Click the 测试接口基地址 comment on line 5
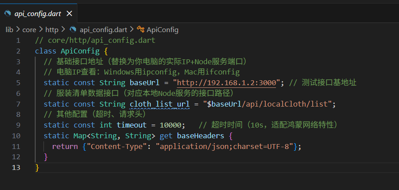Screen dimensions: 399x190 323,83
